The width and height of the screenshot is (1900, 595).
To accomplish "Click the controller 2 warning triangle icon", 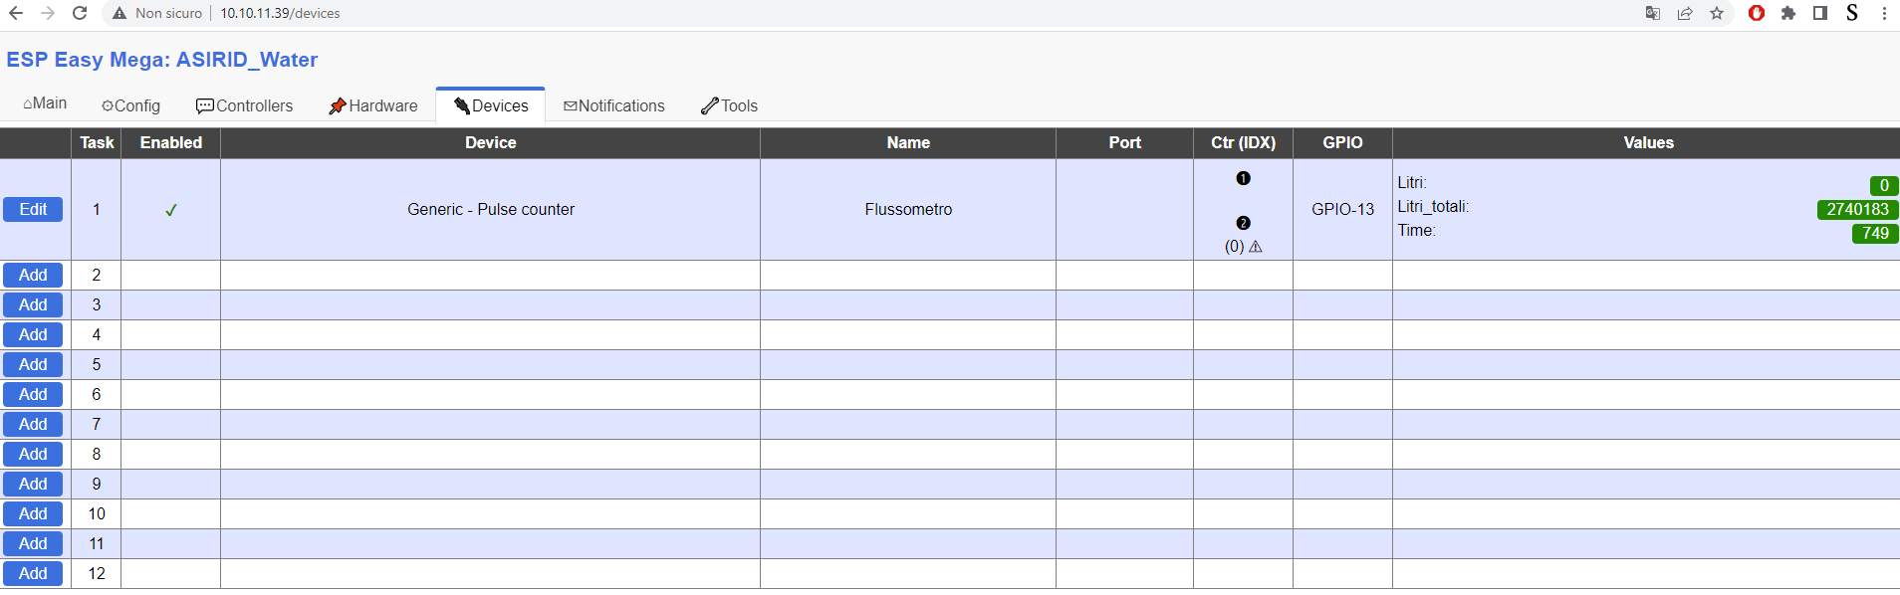I will [1256, 247].
